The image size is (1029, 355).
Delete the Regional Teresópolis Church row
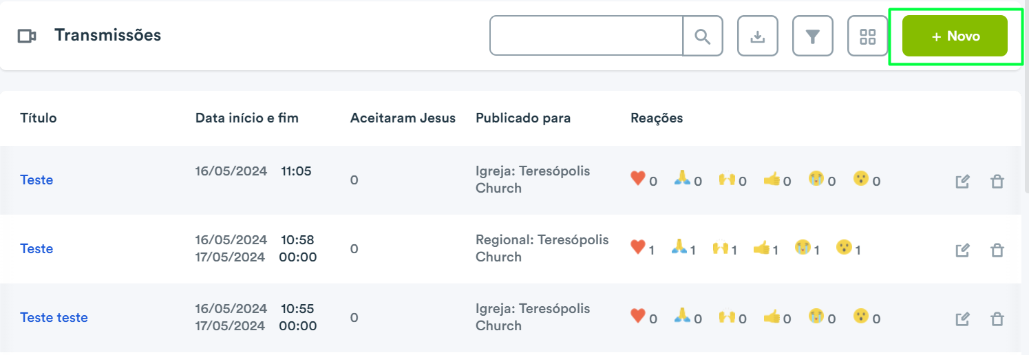coord(997,250)
